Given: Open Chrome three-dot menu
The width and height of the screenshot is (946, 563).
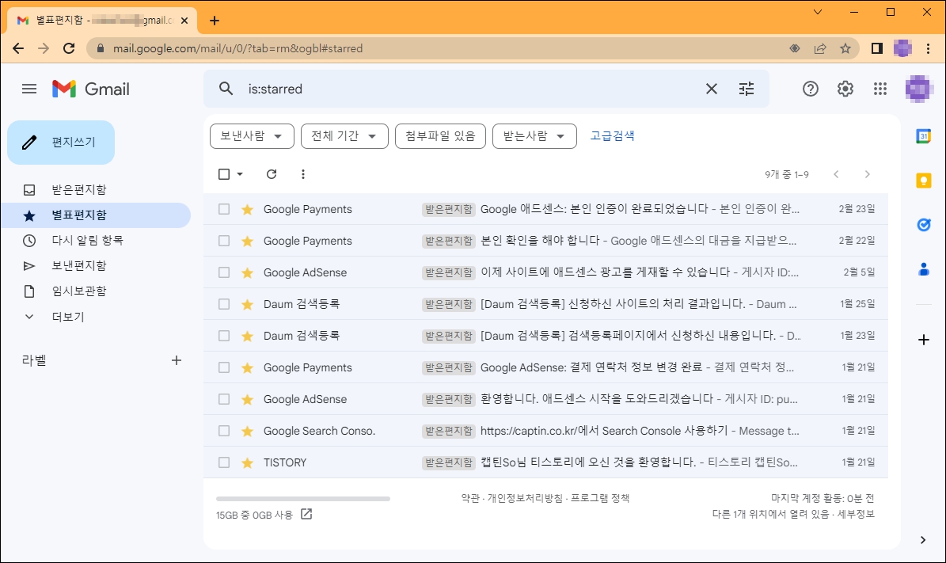Looking at the screenshot, I should (x=928, y=48).
